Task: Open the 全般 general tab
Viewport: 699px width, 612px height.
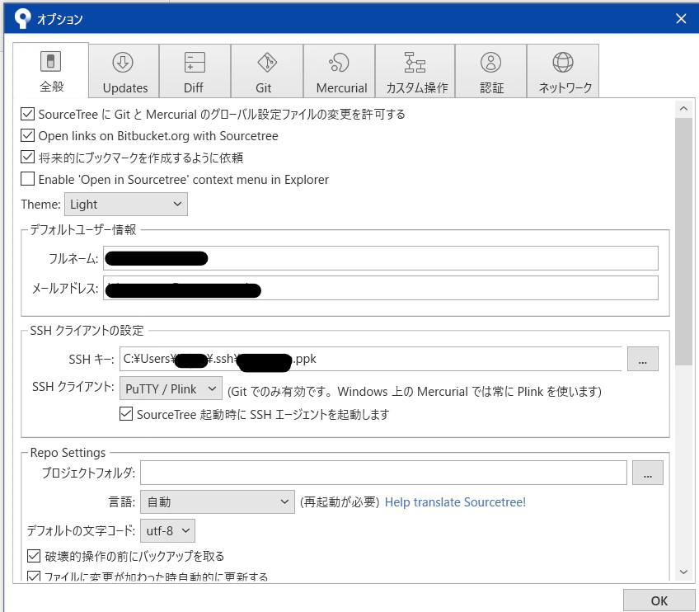Action: click(51, 70)
